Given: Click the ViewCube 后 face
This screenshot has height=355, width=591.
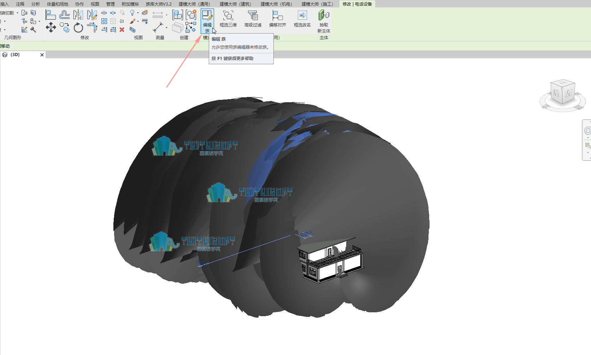Looking at the screenshot, I should pos(556,93).
